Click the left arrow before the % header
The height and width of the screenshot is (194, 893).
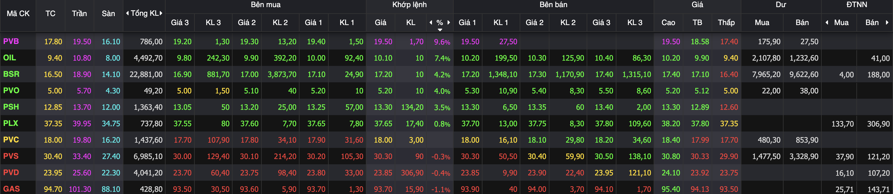[431, 23]
